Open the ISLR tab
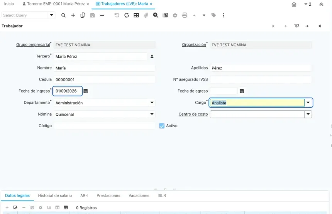Image resolution: width=332 pixels, height=214 pixels. point(161,195)
